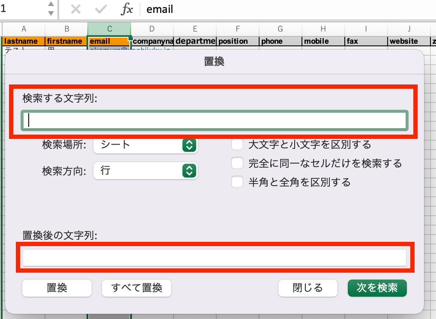This screenshot has width=436, height=319.
Task: Enable 大文字と小文字を区別する checkbox
Action: pyautogui.click(x=237, y=144)
